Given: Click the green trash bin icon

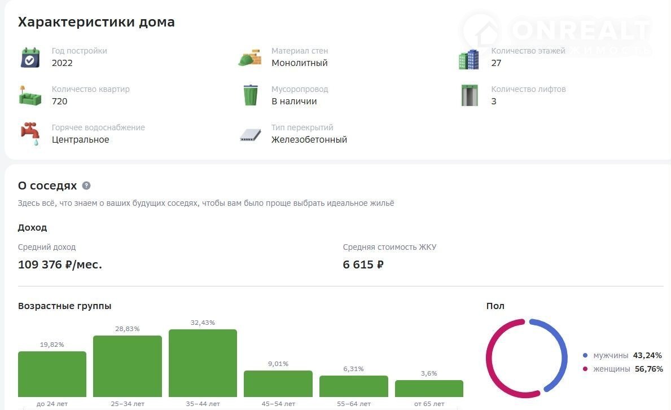Looking at the screenshot, I should click(x=251, y=95).
